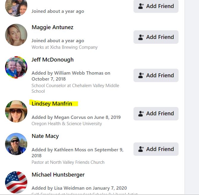This screenshot has height=195, width=199.
Task: Add Lindsey Manfrin as a friend
Action: [156, 114]
